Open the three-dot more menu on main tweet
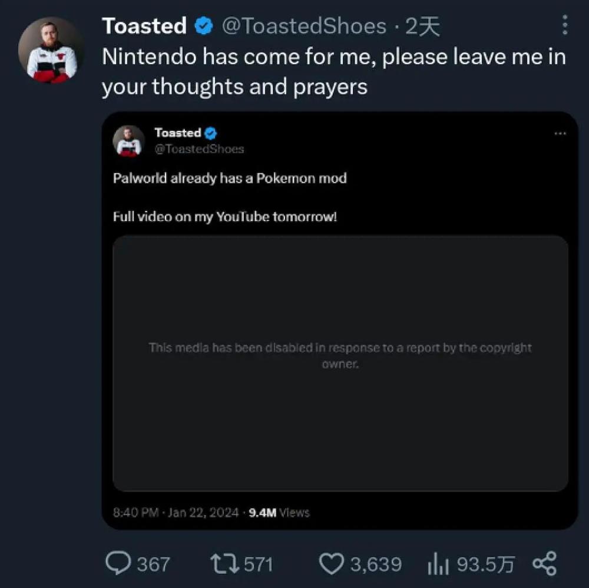The height and width of the screenshot is (588, 589). tap(565, 25)
